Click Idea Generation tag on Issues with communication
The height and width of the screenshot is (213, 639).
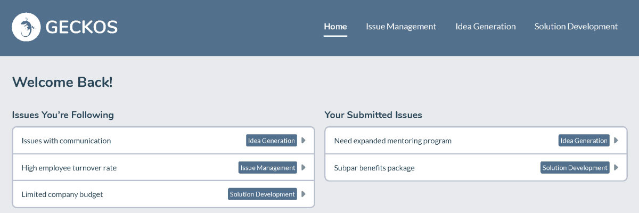pyautogui.click(x=272, y=141)
